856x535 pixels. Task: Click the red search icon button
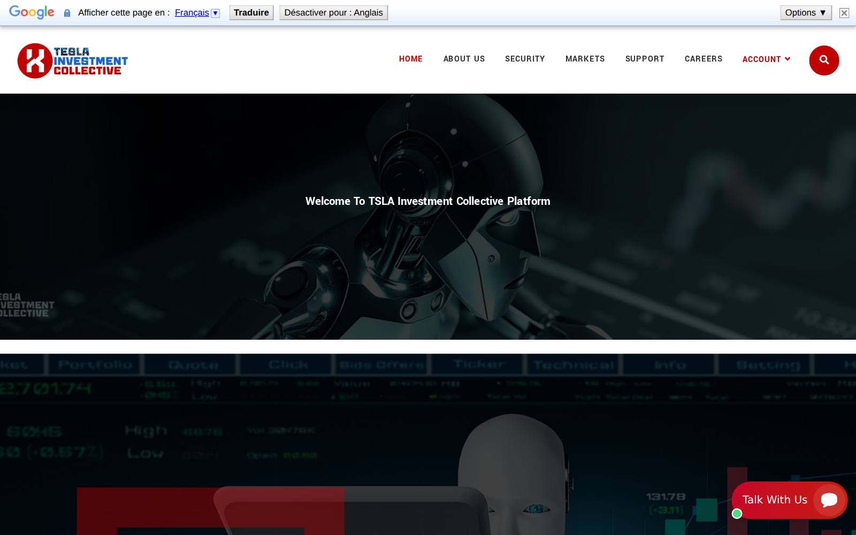click(x=824, y=60)
